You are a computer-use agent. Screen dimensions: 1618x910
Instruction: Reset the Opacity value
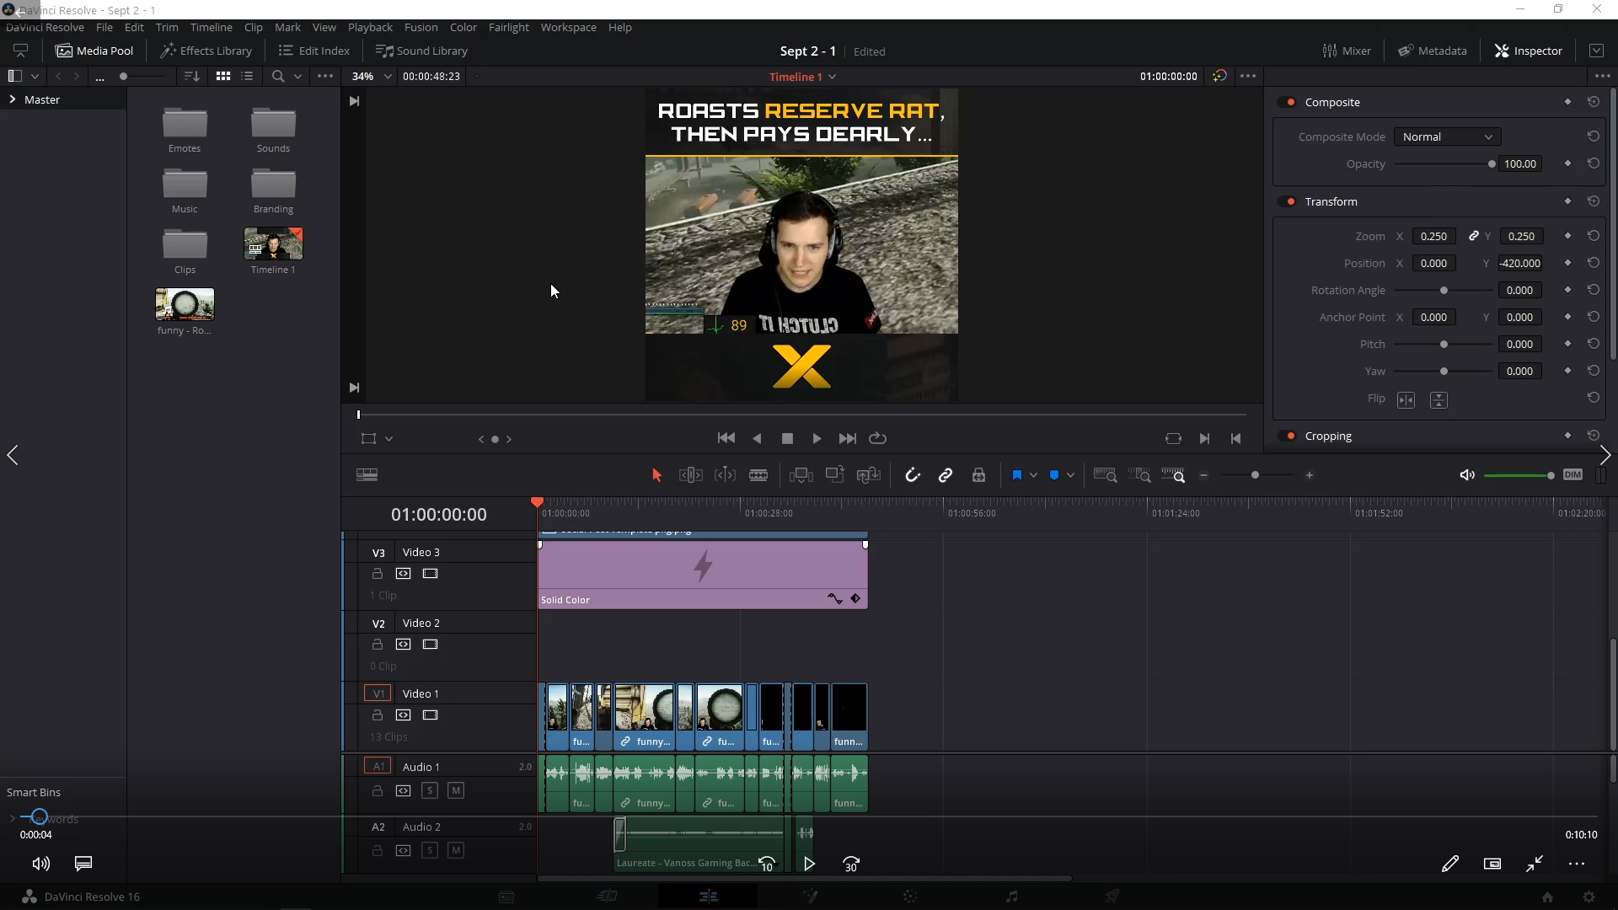tap(1593, 163)
